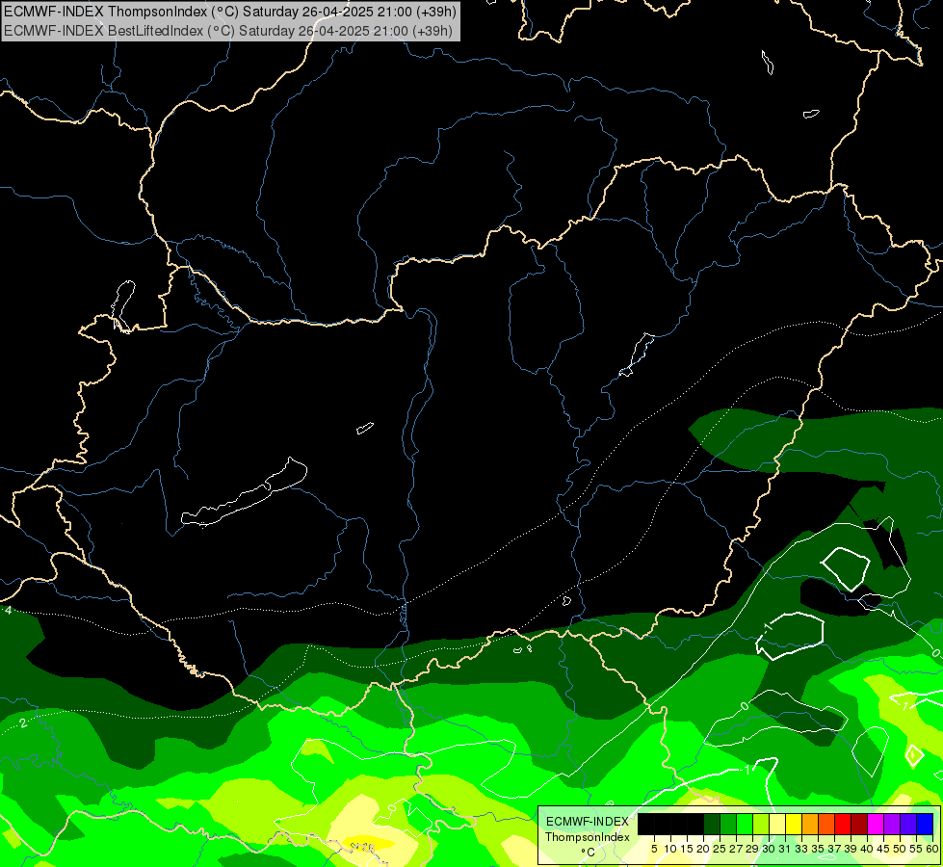Click the legend value label 40
Screen dimensions: 943x867
867,849
